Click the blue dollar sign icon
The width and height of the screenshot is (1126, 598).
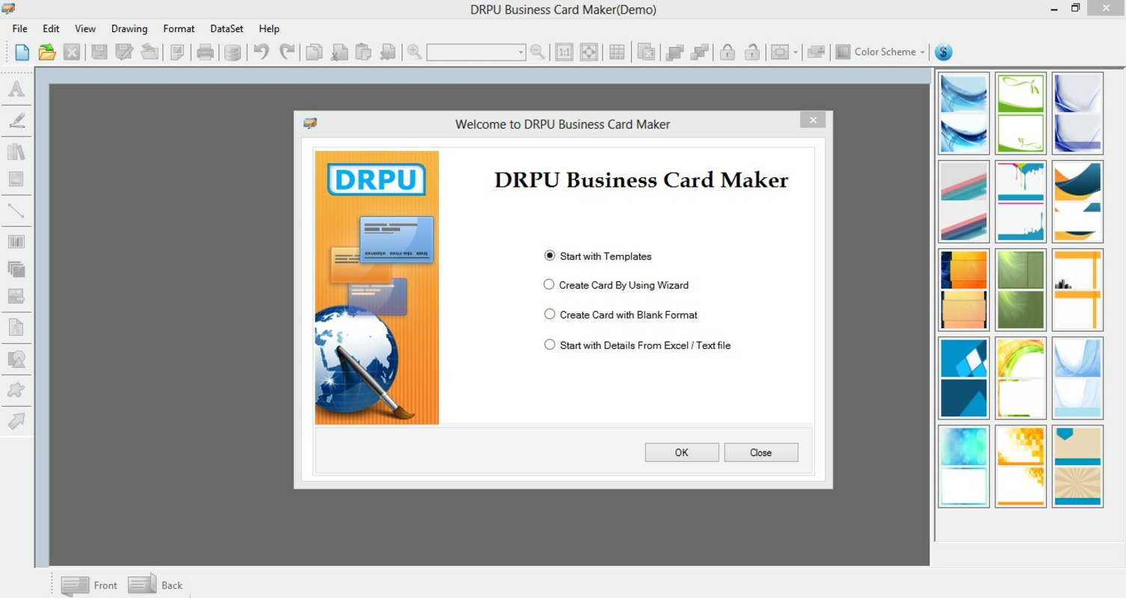click(x=944, y=52)
